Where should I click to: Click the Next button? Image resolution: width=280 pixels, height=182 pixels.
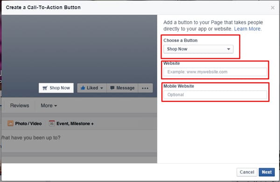[267, 172]
